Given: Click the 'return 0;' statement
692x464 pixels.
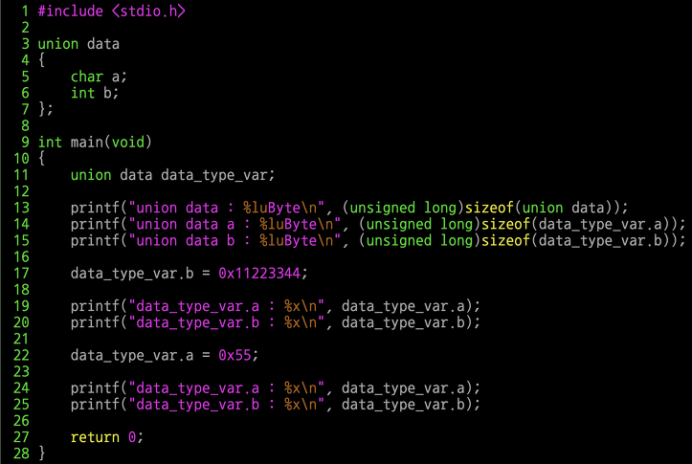Looking at the screenshot, I should (x=107, y=437).
